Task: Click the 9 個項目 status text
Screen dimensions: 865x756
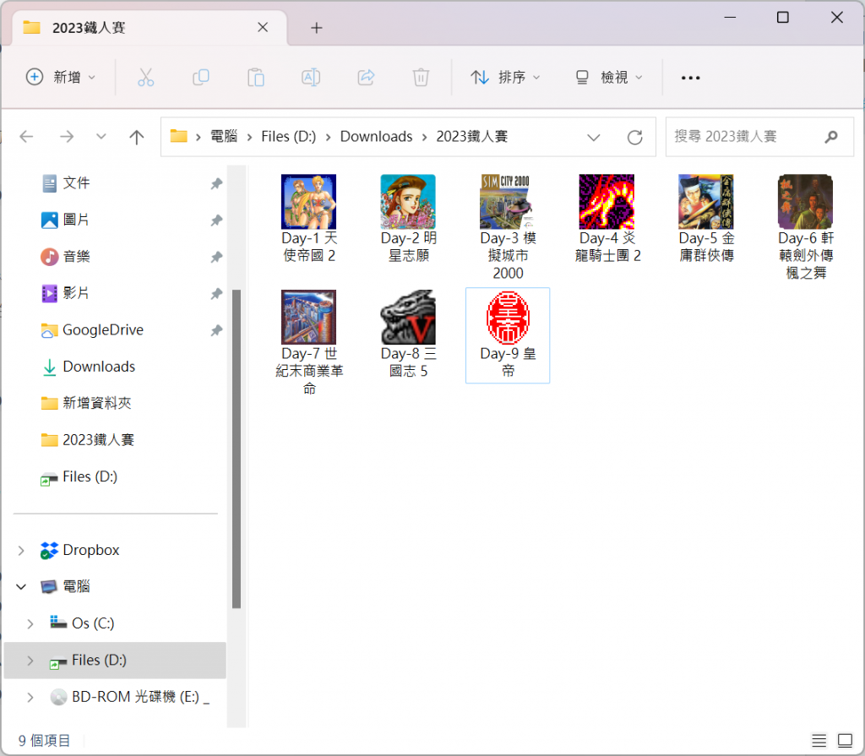Action: [x=44, y=741]
